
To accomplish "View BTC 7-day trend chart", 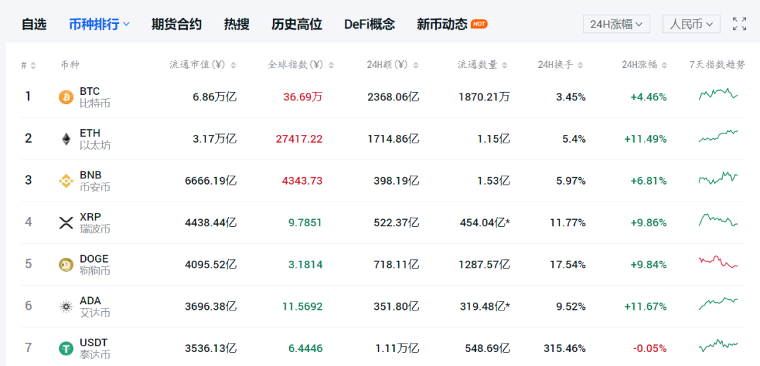I will point(718,94).
